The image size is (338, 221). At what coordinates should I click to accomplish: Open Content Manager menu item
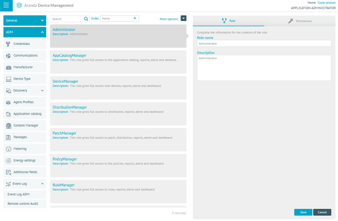tap(25, 126)
